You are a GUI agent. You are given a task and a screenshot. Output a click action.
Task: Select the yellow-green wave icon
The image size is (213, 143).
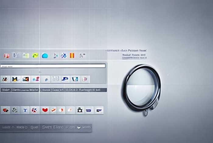[36, 55]
